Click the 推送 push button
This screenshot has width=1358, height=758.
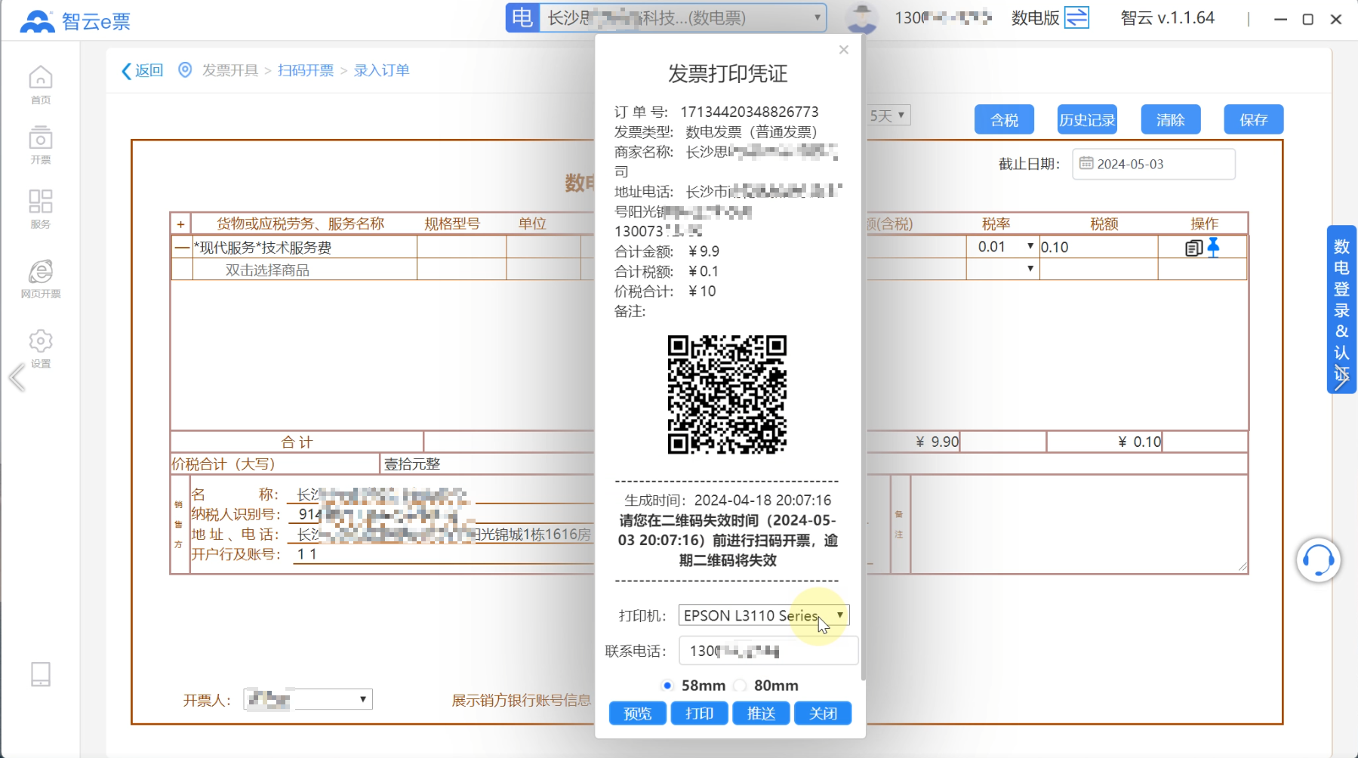[761, 713]
